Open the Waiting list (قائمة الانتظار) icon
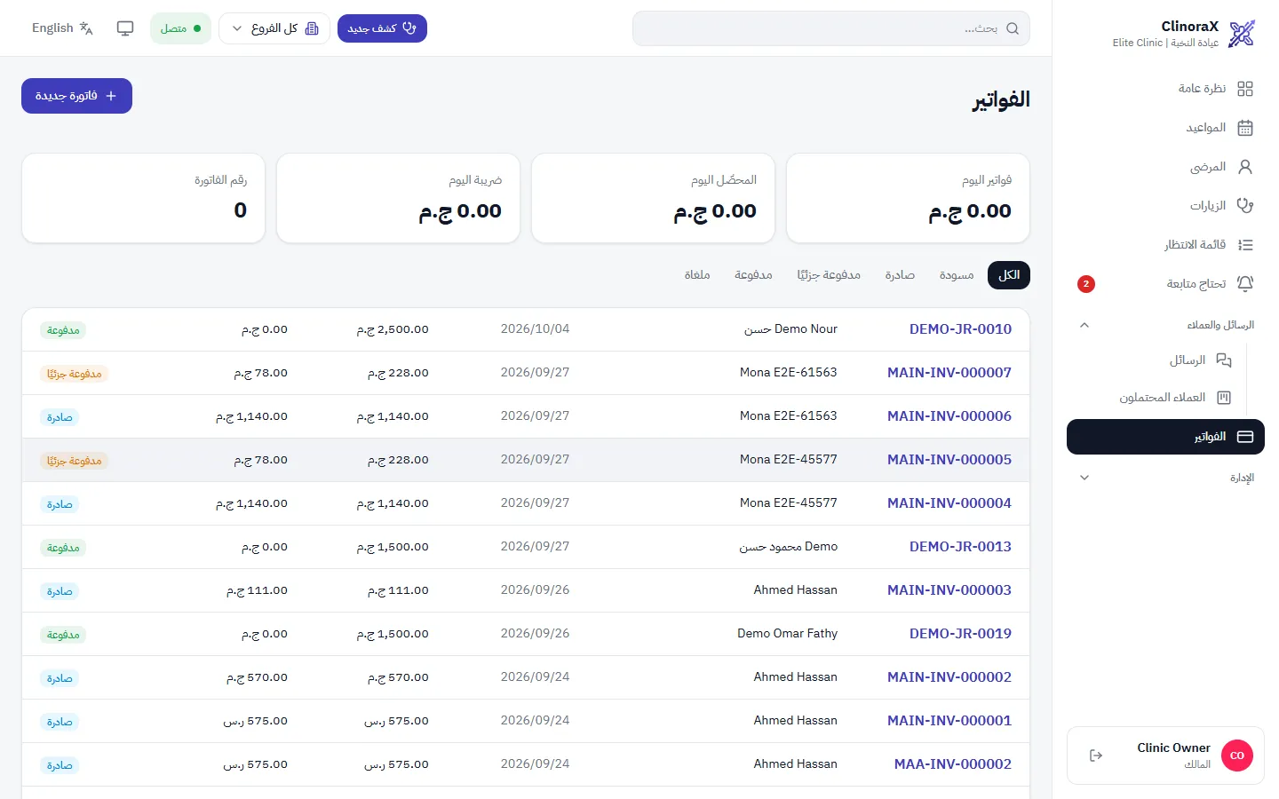Viewport: 1279px width, 799px height. coord(1244,245)
